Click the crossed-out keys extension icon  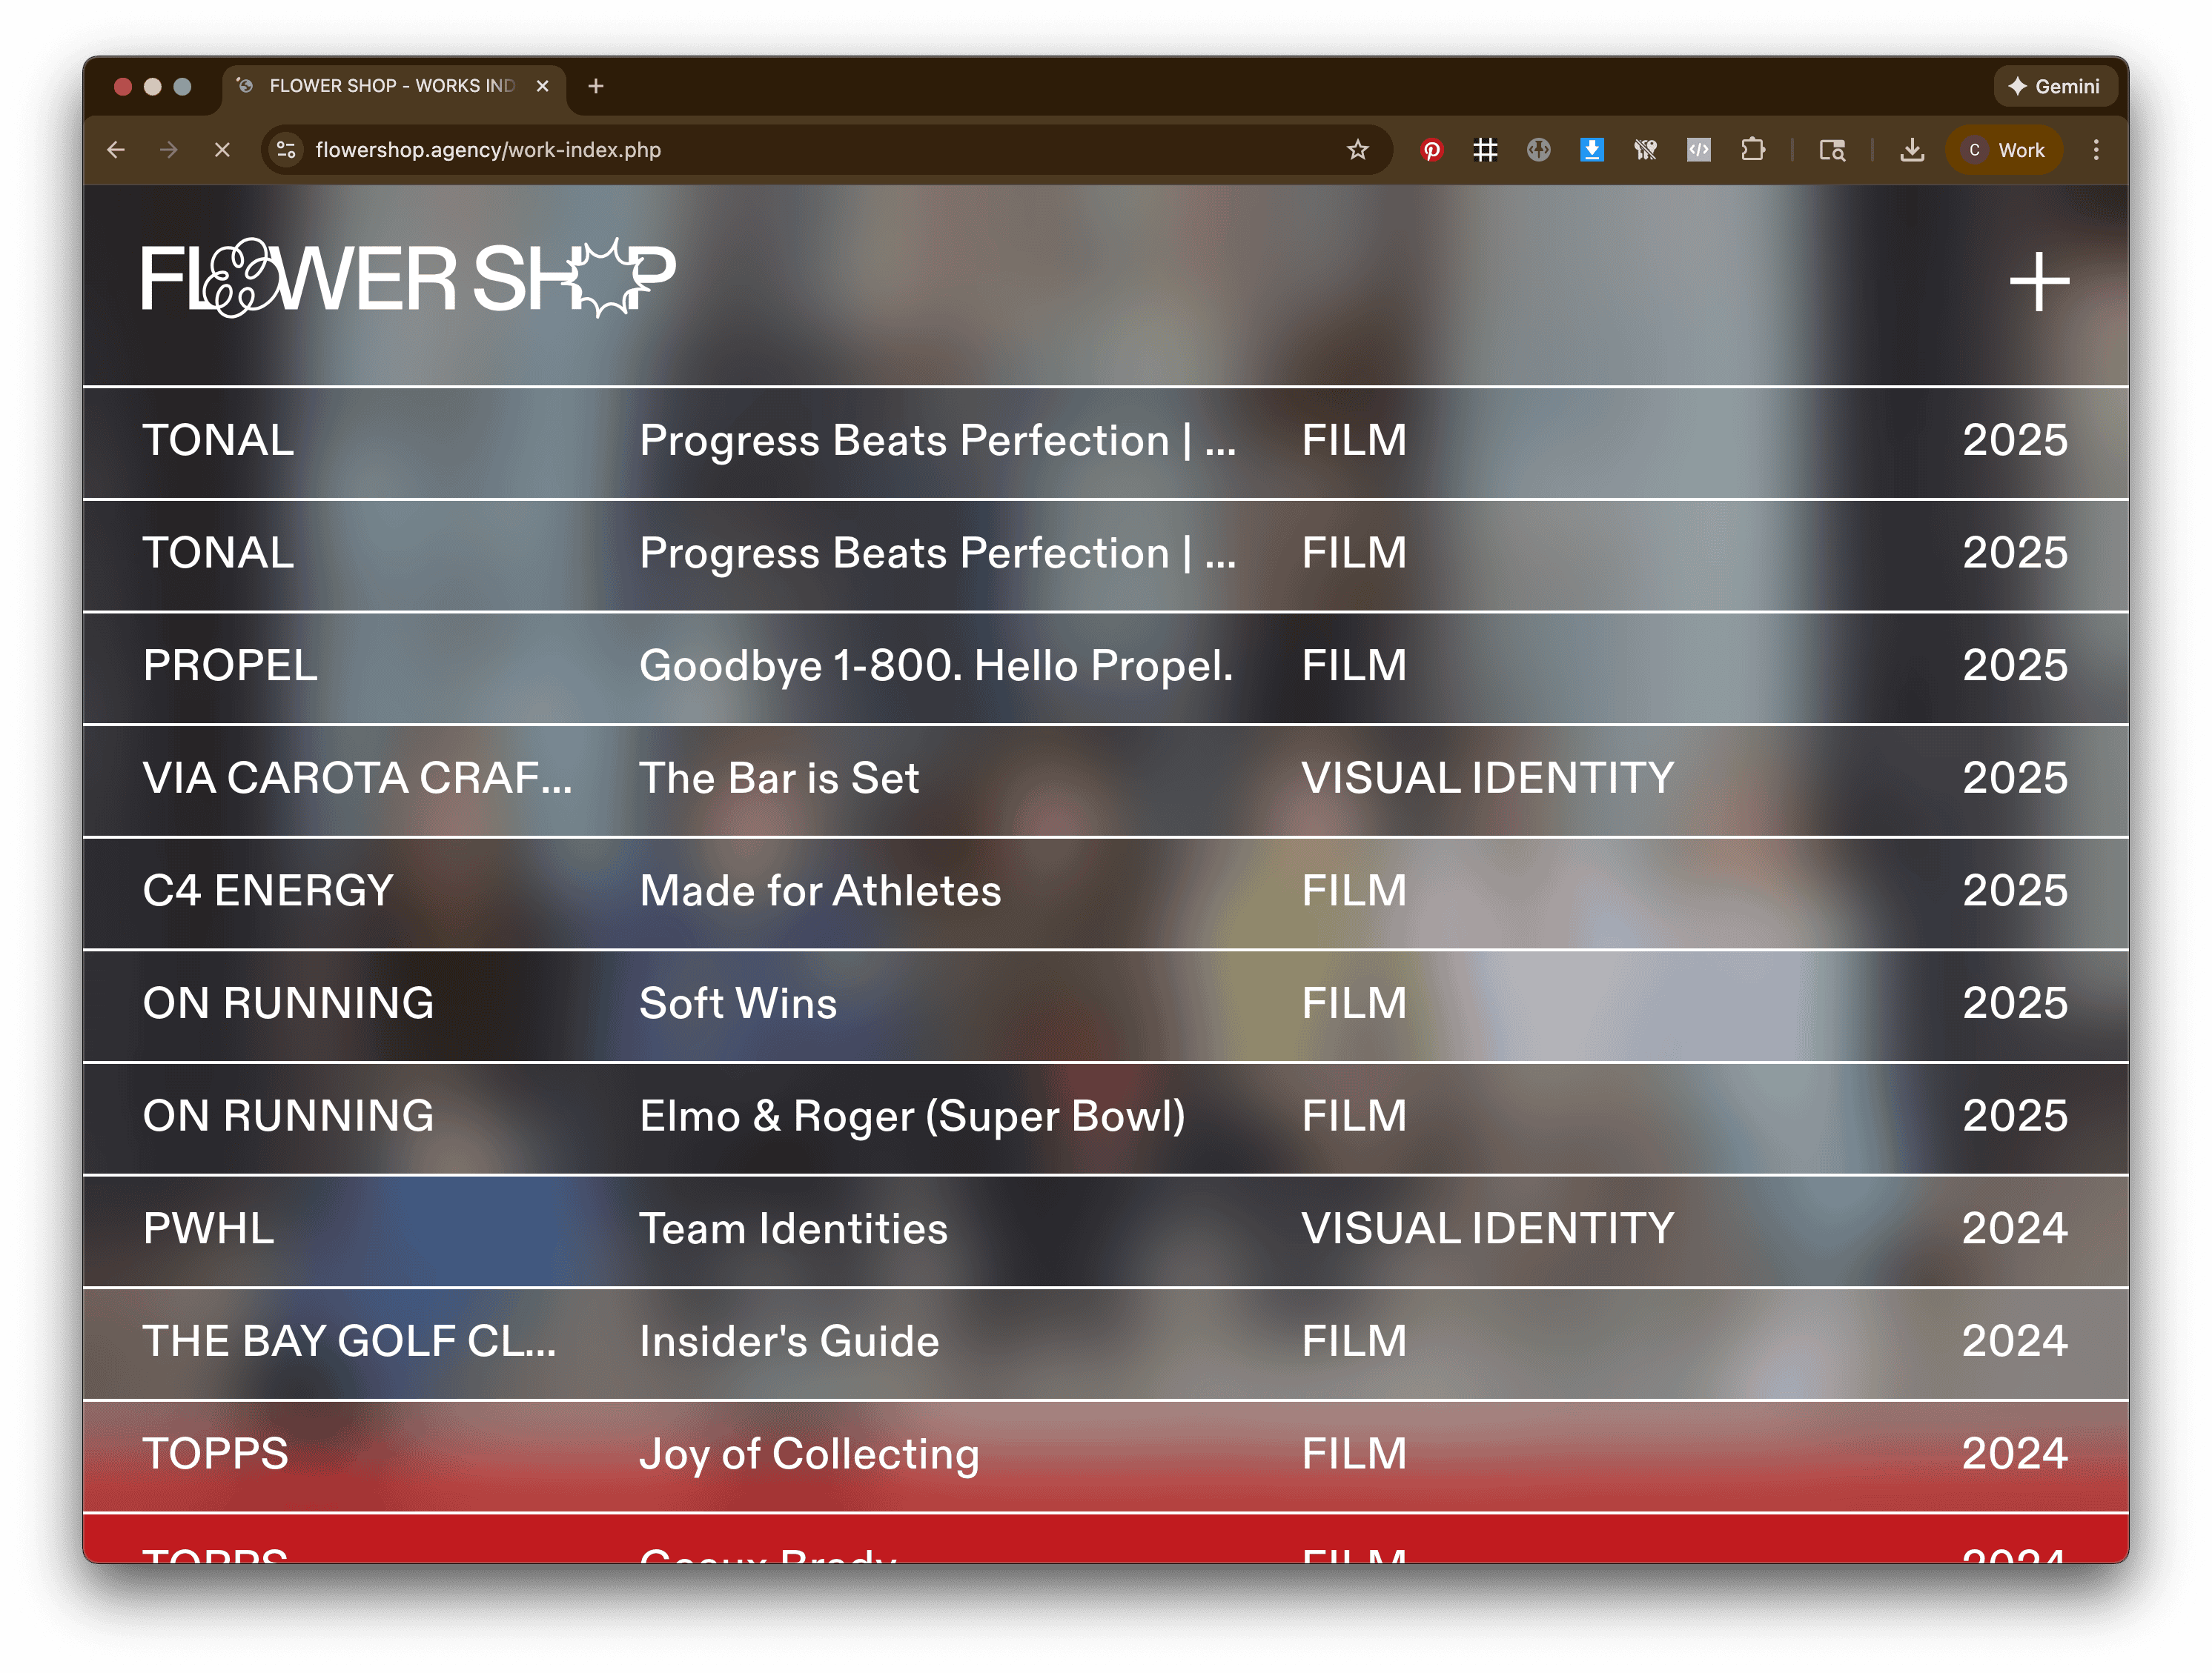click(1645, 150)
